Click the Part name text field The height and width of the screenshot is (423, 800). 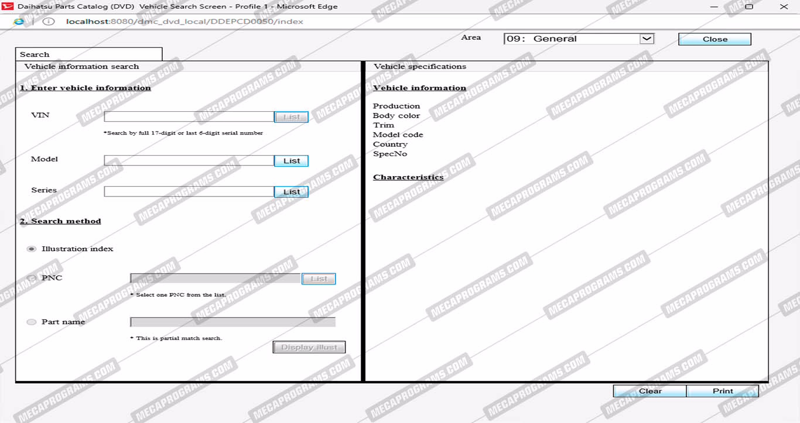pyautogui.click(x=233, y=322)
